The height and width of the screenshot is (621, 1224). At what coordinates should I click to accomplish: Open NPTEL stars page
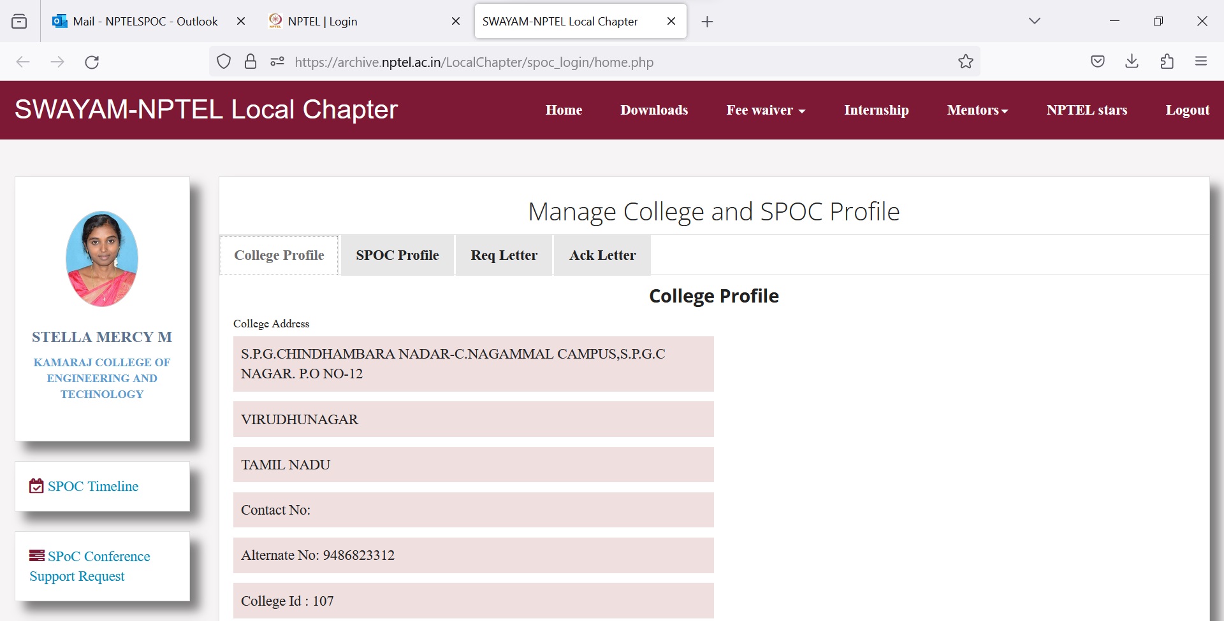[1086, 110]
